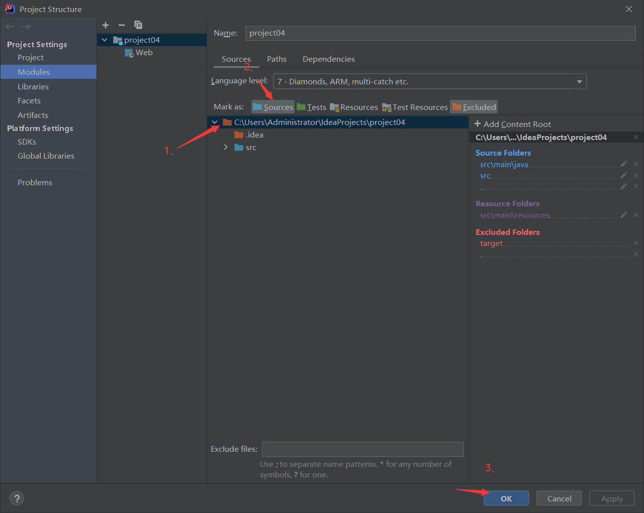Switch to the Paths tab
Image resolution: width=644 pixels, height=513 pixels.
pos(277,59)
